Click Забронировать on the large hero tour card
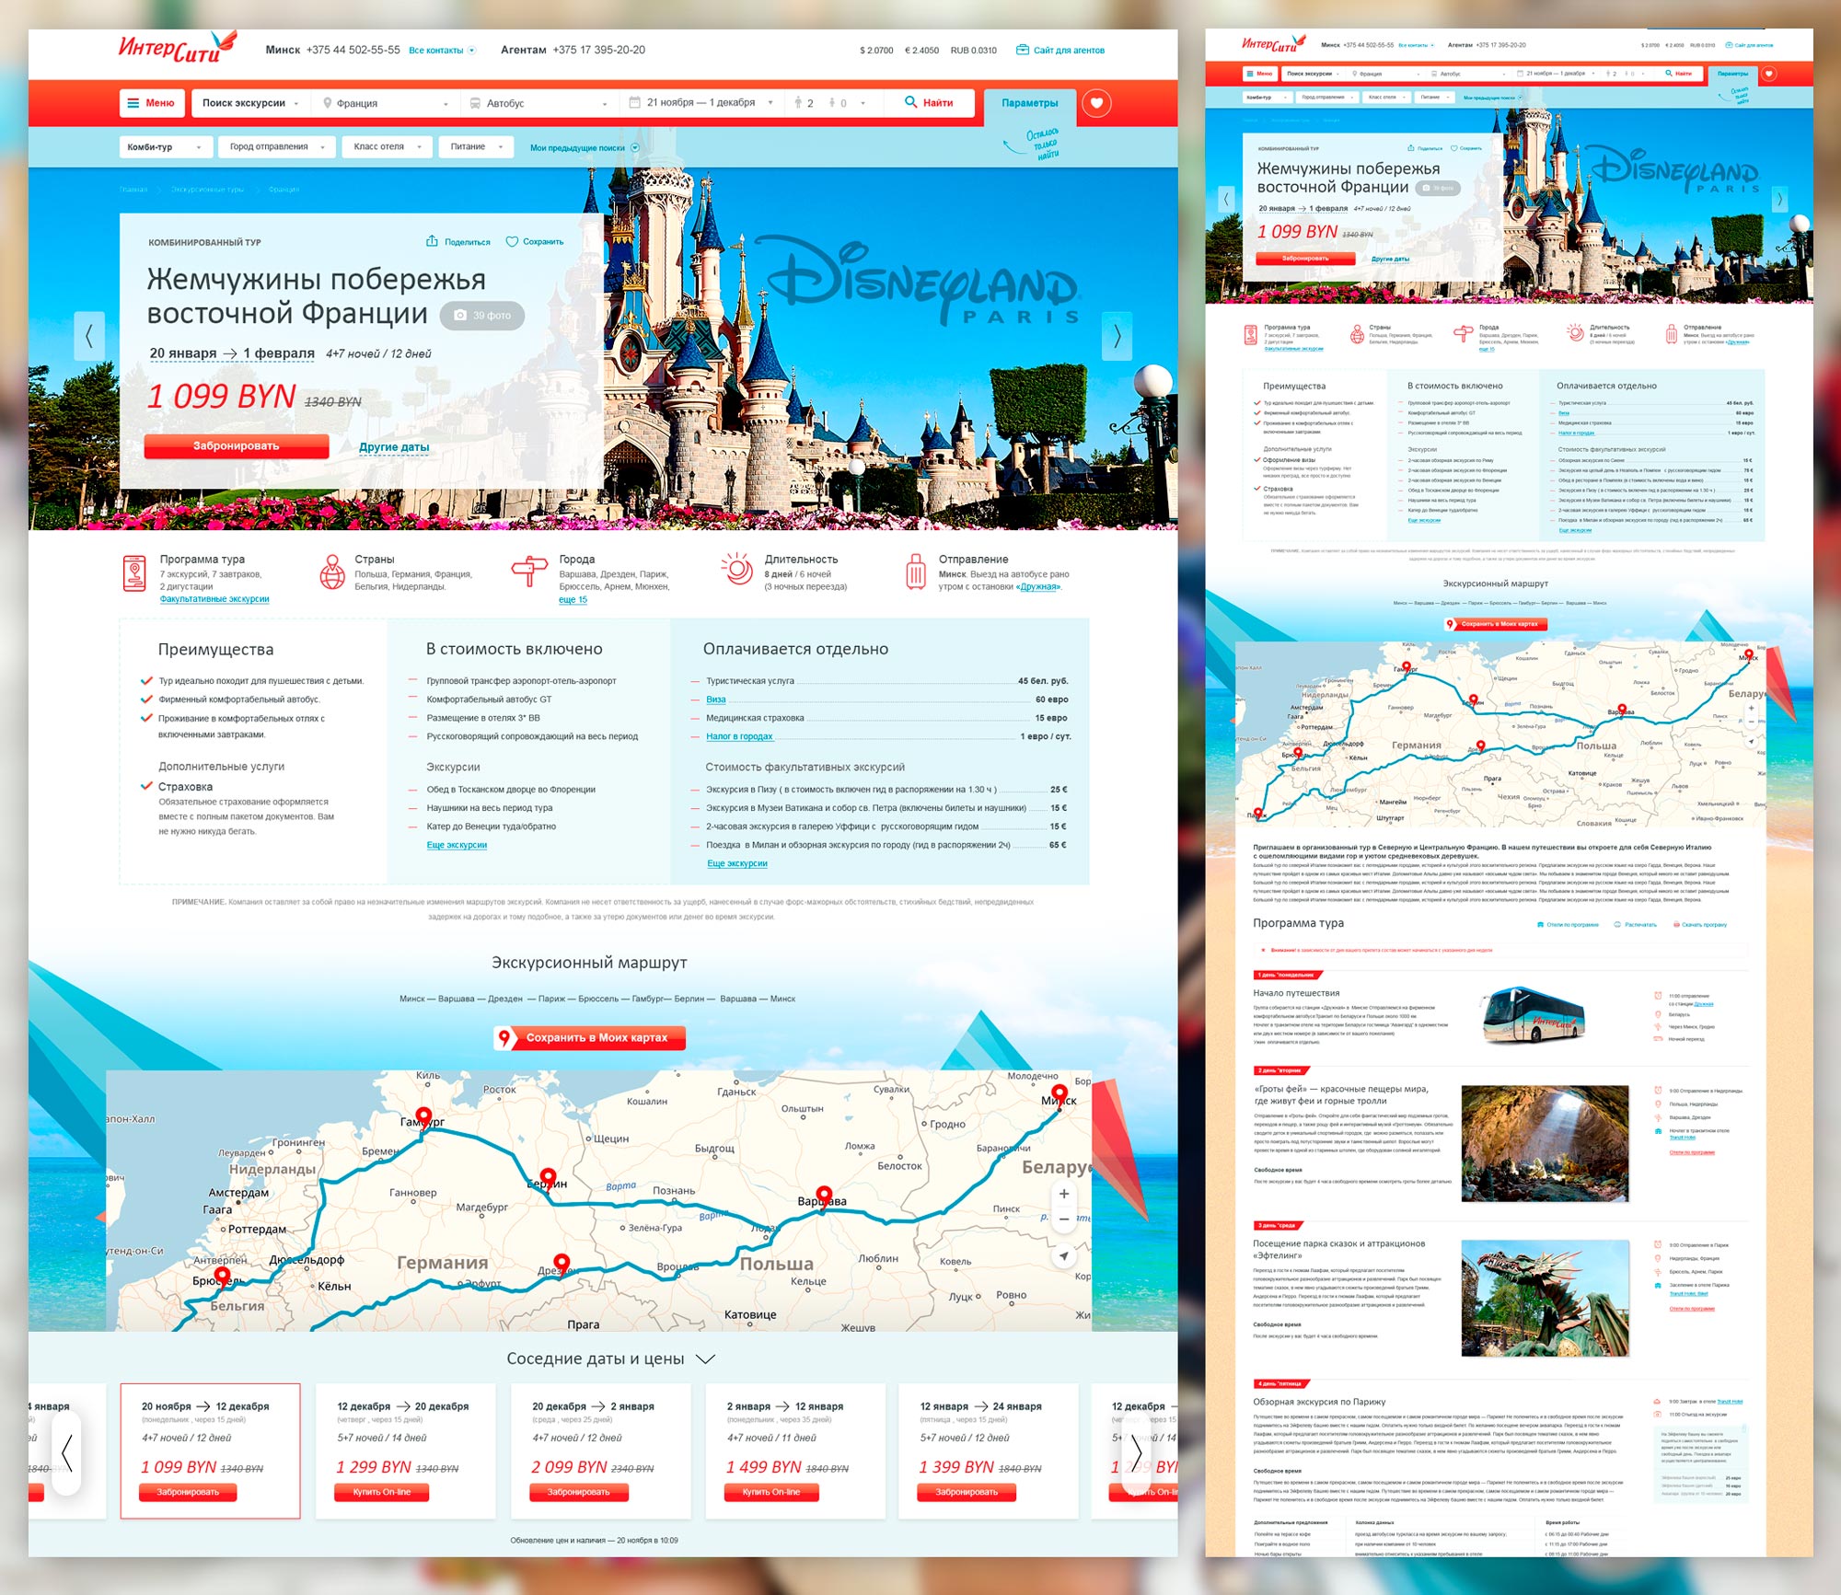Image resolution: width=1841 pixels, height=1595 pixels. (x=237, y=446)
